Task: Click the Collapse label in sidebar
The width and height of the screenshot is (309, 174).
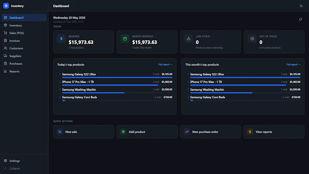Action: [x=14, y=169]
